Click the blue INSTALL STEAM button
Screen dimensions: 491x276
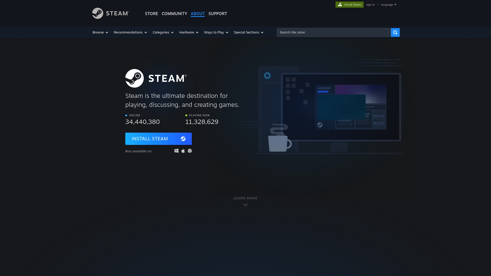(x=159, y=139)
